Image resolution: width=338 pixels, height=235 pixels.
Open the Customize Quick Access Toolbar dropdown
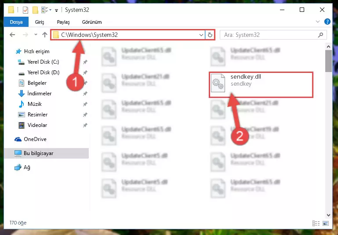56,10
